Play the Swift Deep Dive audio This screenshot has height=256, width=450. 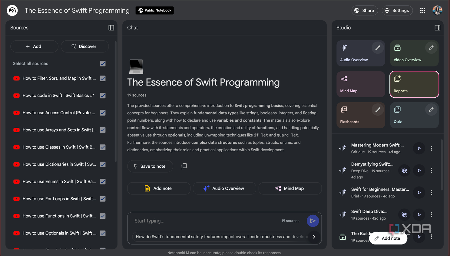point(419,215)
